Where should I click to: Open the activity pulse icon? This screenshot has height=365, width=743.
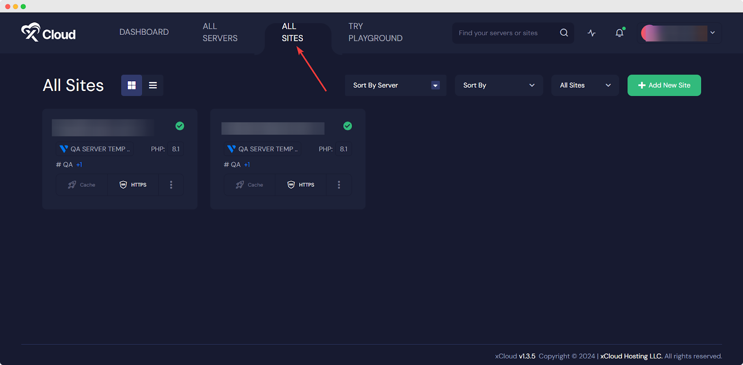coord(592,33)
